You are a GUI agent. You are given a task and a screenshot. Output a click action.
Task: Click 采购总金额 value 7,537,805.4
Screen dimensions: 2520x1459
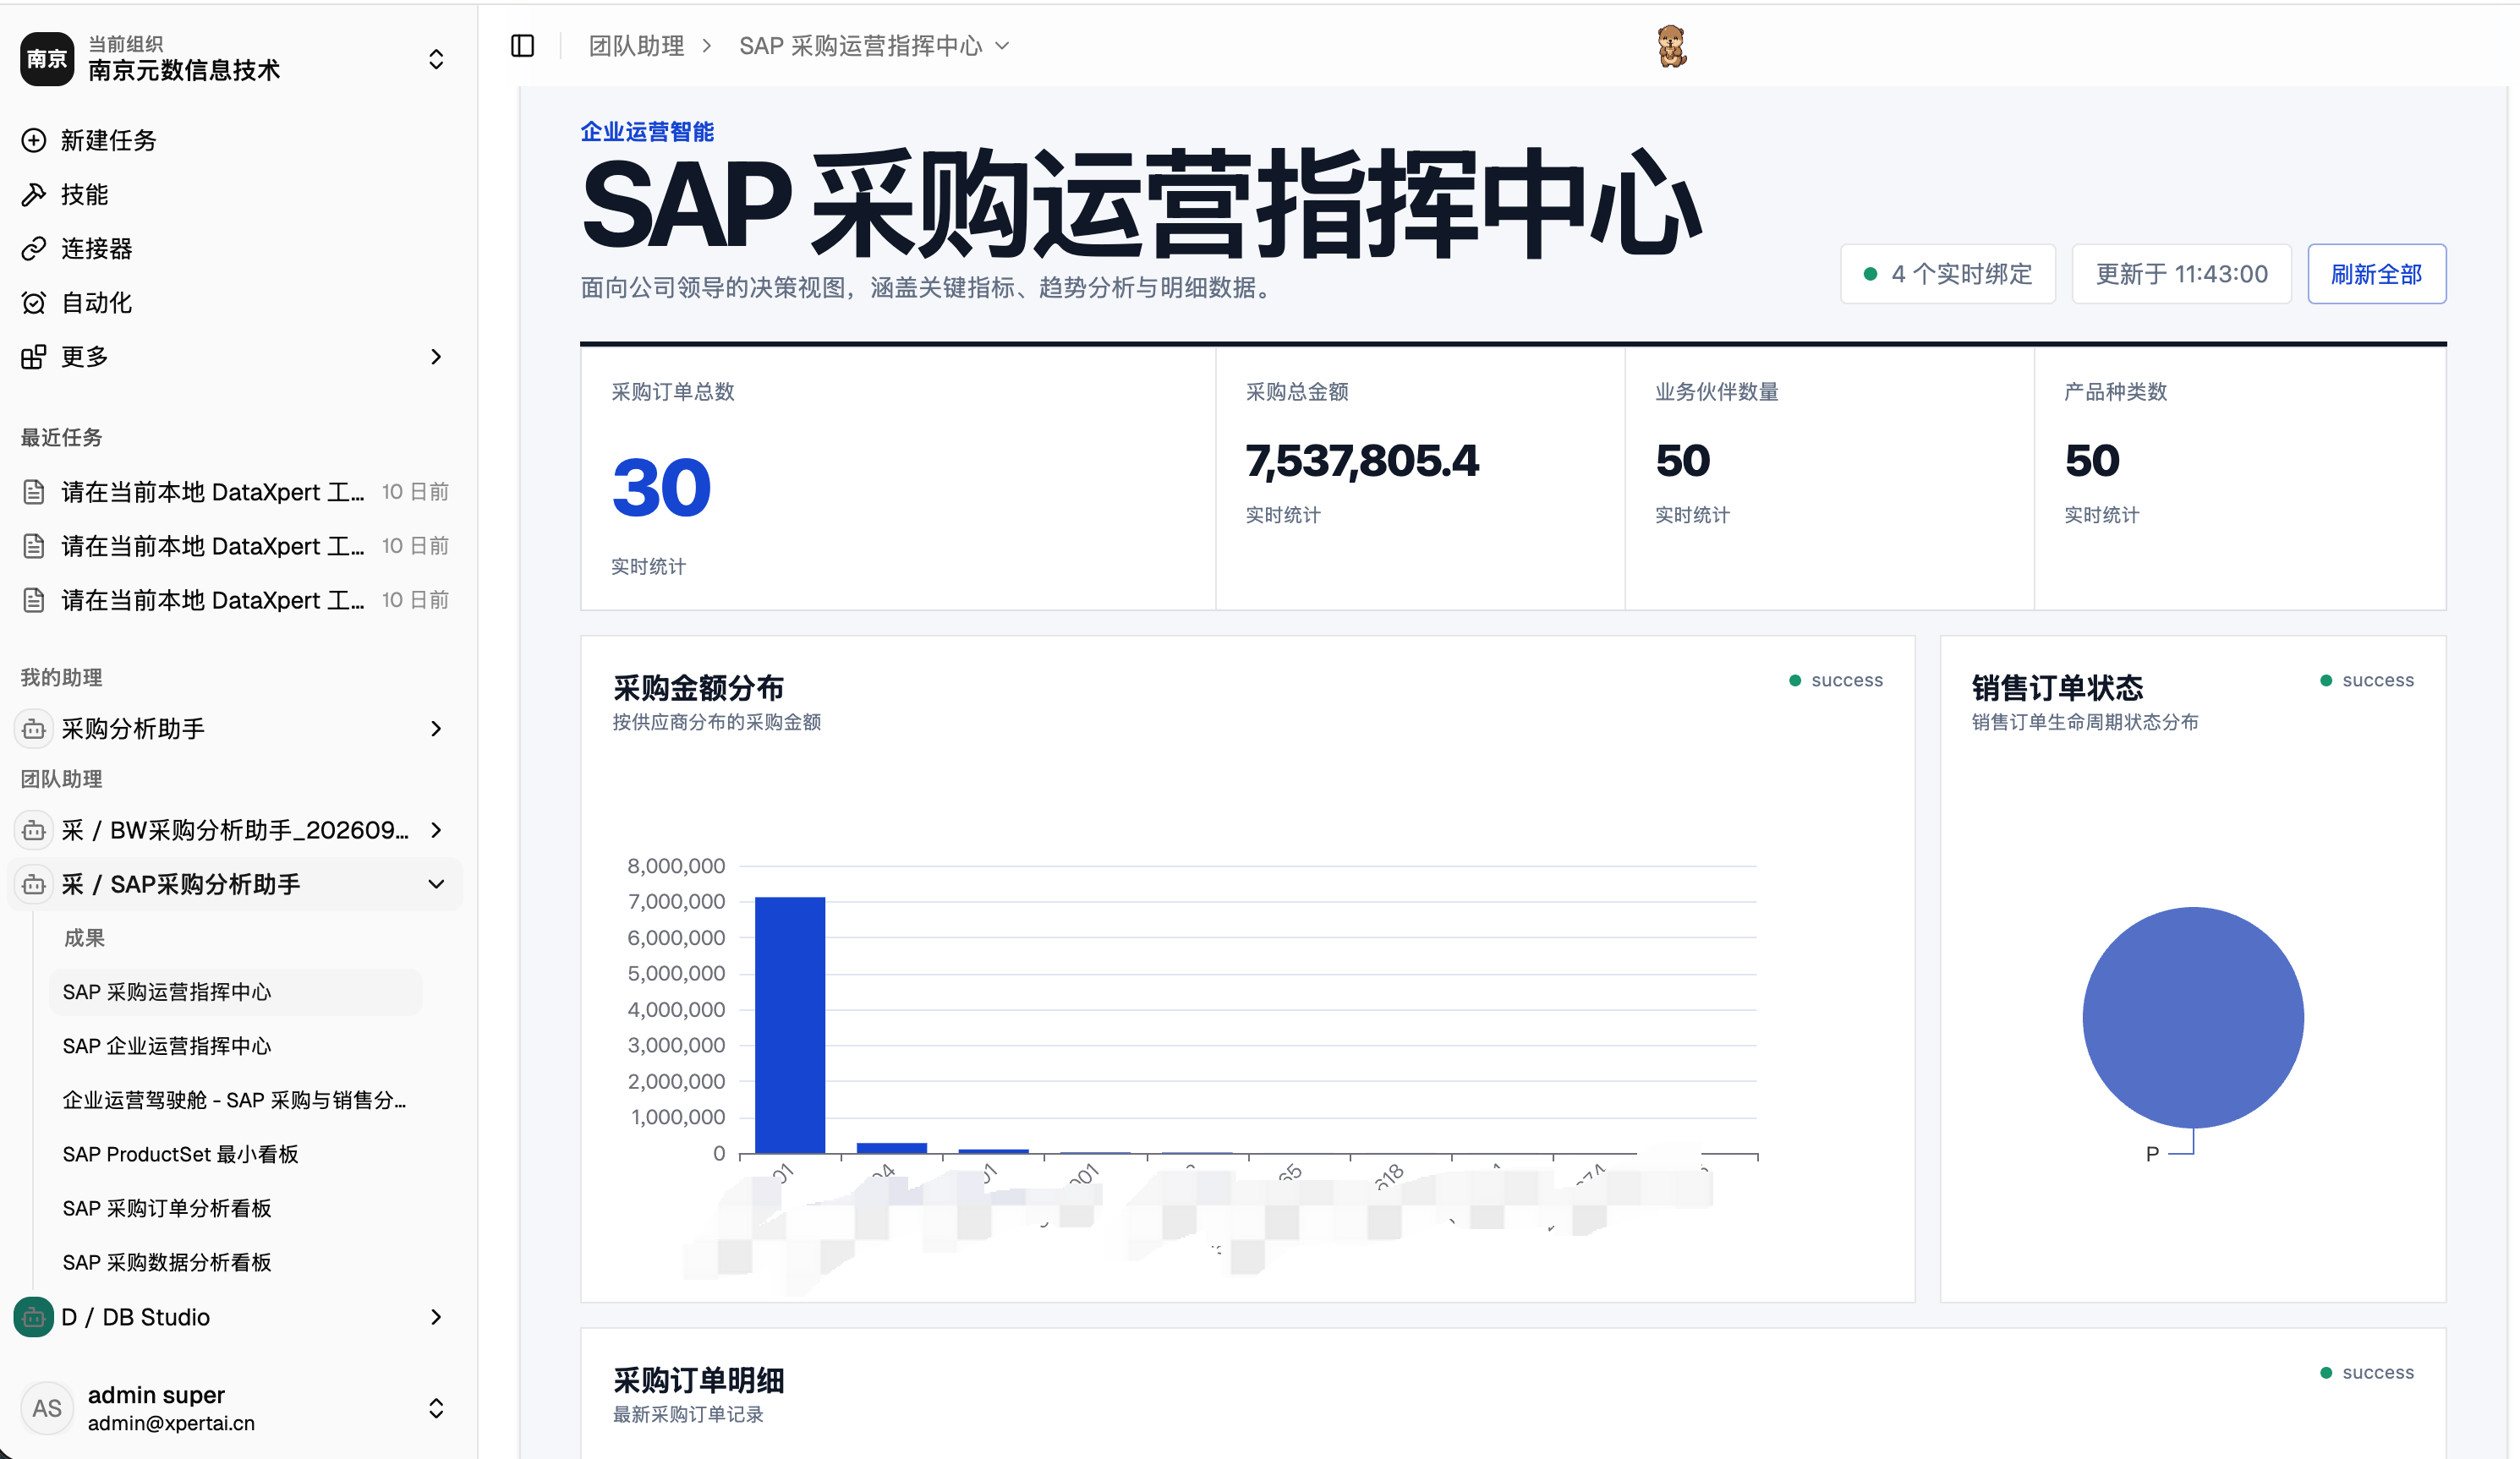(1362, 461)
